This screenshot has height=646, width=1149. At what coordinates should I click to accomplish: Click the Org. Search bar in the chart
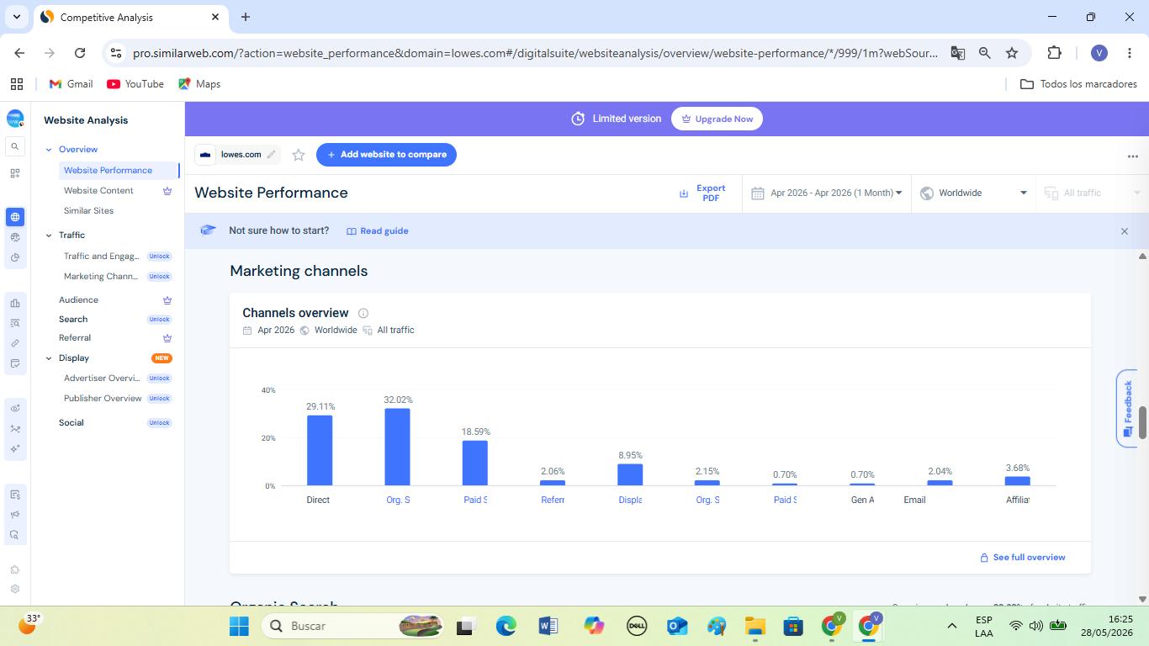(x=397, y=447)
